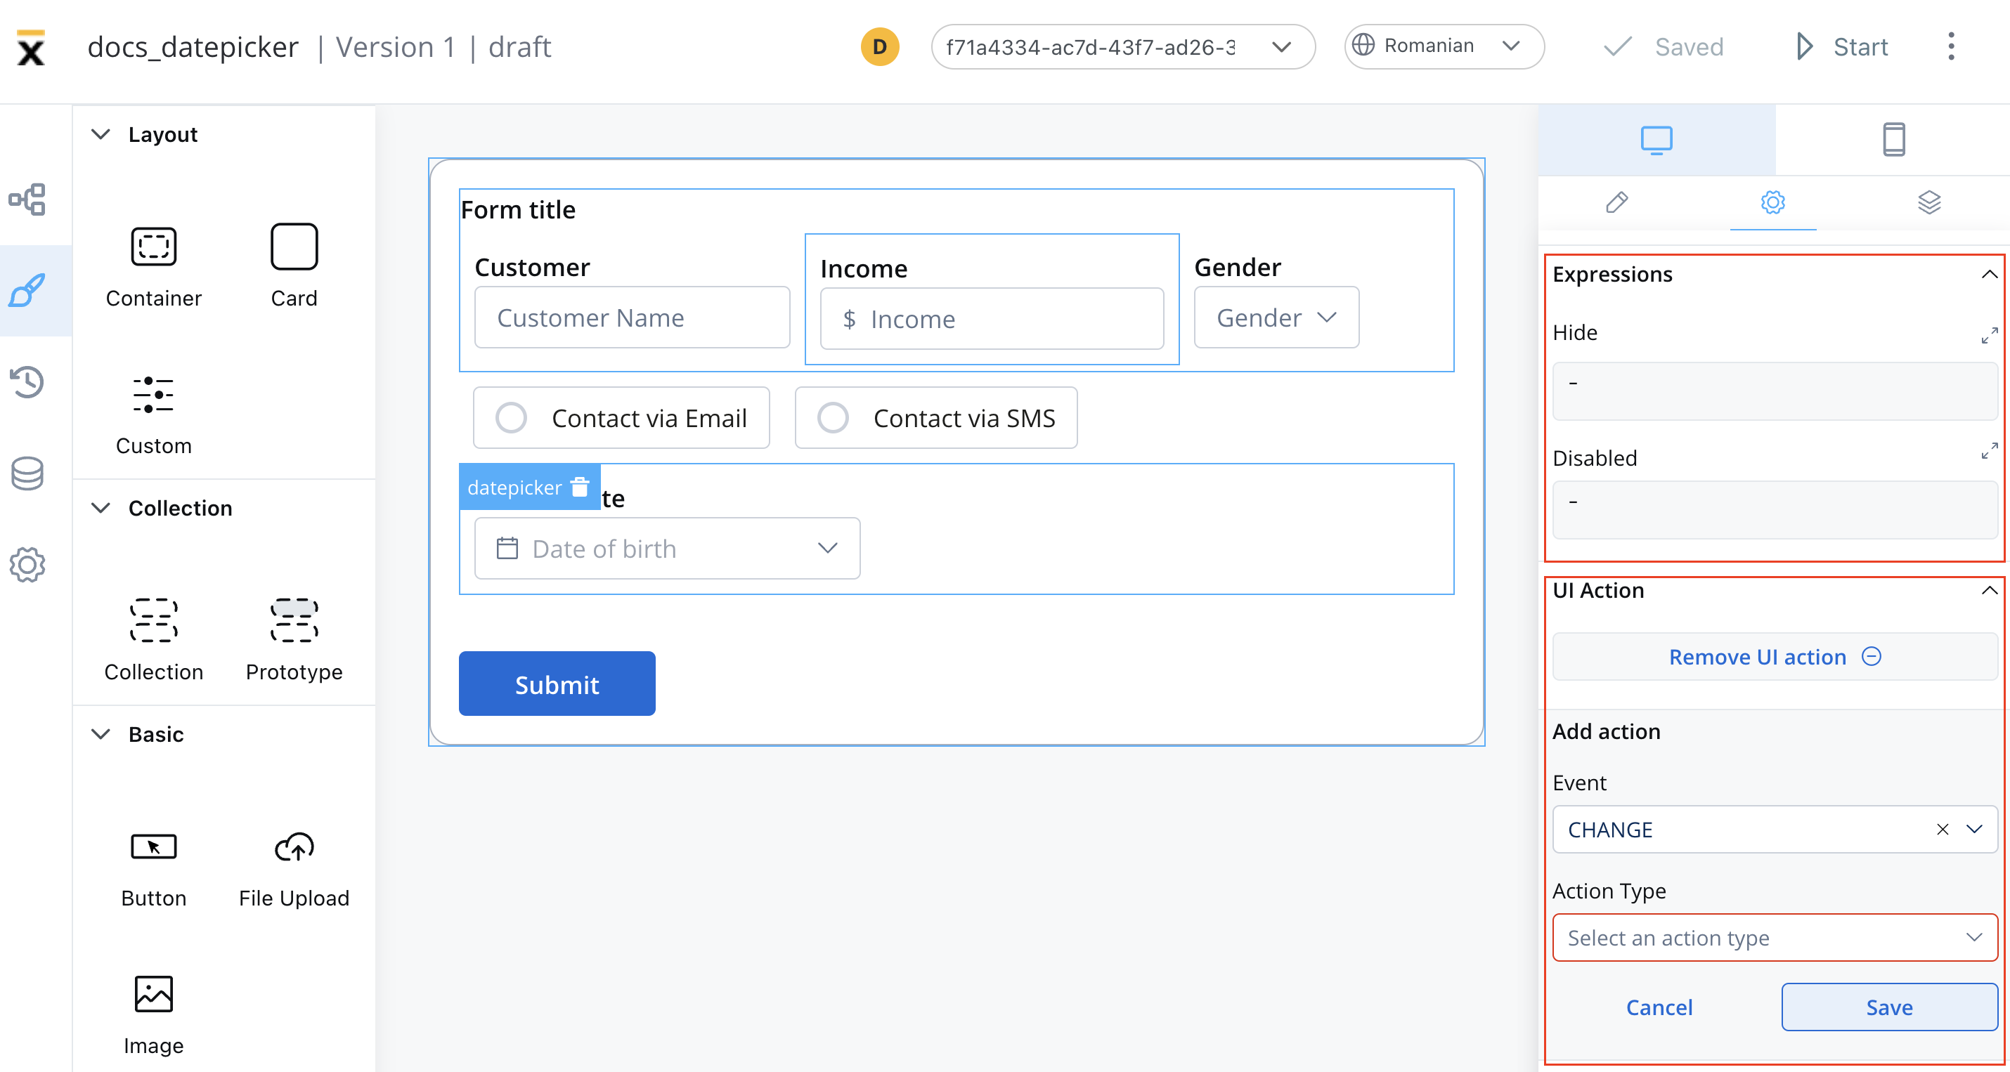Select the File Upload component
Screen dimensions: 2010x1072
pos(293,870)
